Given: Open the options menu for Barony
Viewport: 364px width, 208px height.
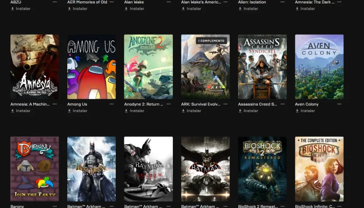Looking at the screenshot, I should coord(55,206).
